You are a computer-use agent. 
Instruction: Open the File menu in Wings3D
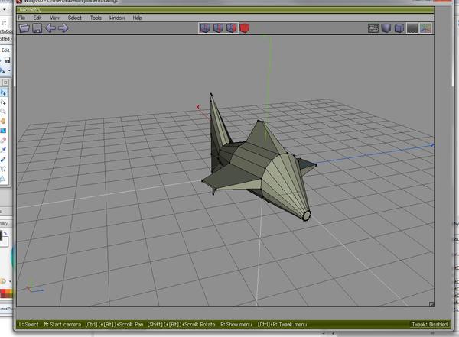pos(21,18)
